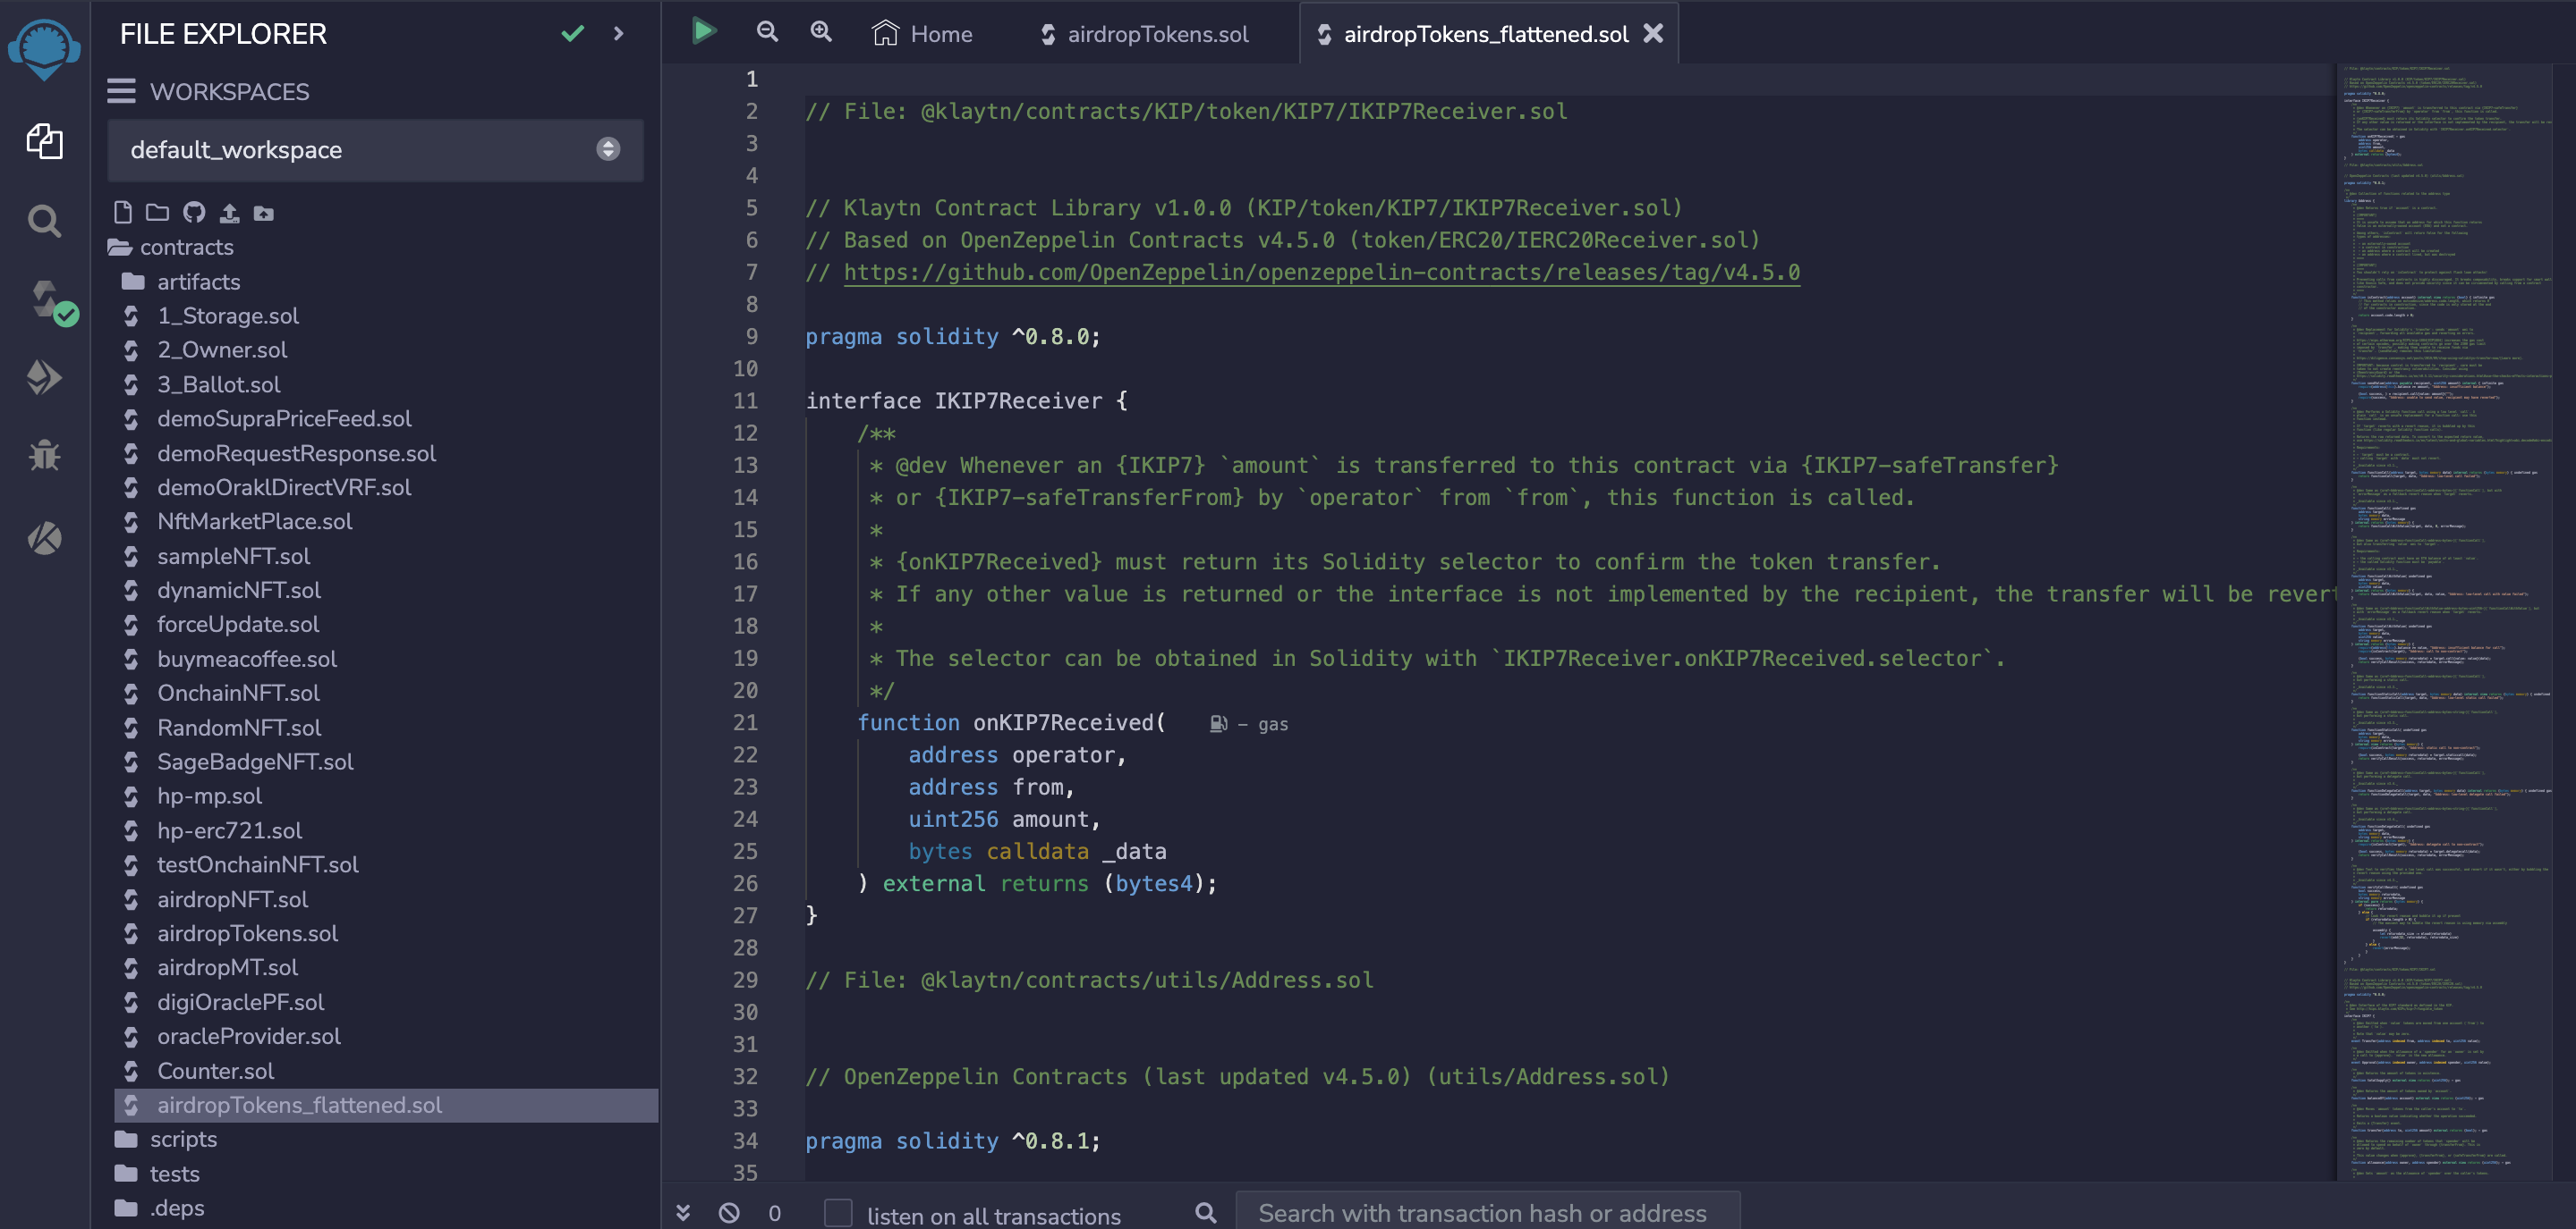Enable listen on all transactions checkbox
The image size is (2576, 1229).
tap(838, 1213)
